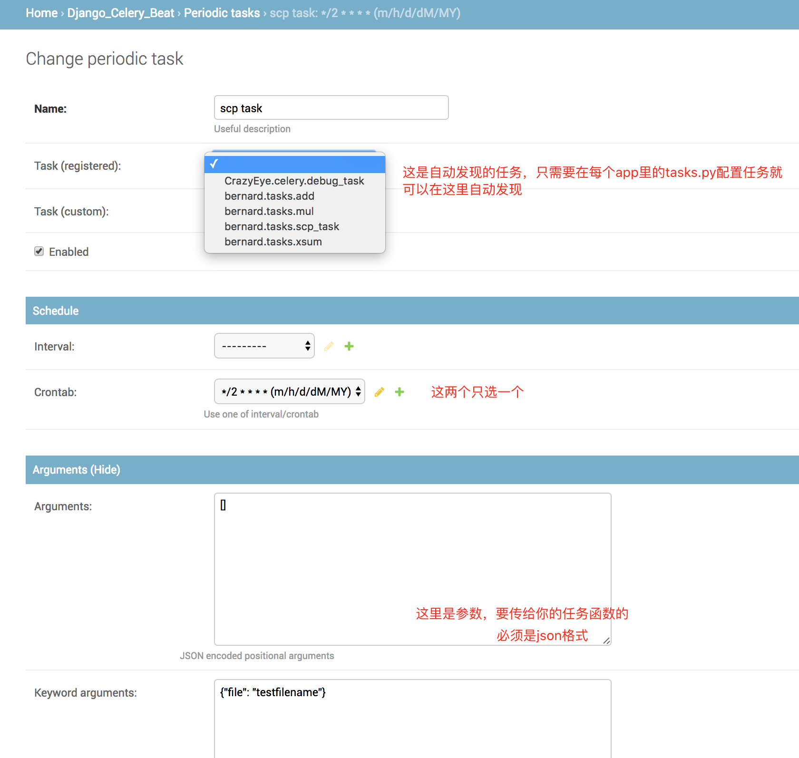Screen dimensions: 799x758
Task: Open the Interval dropdown
Action: click(x=264, y=346)
